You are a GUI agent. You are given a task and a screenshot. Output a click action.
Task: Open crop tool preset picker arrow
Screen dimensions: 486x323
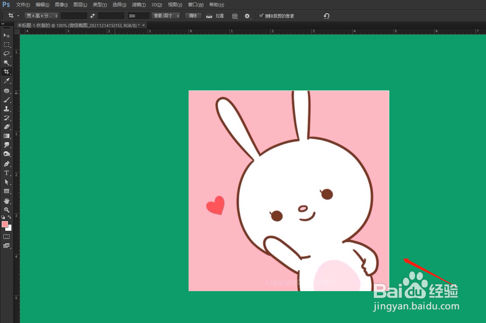[18, 16]
